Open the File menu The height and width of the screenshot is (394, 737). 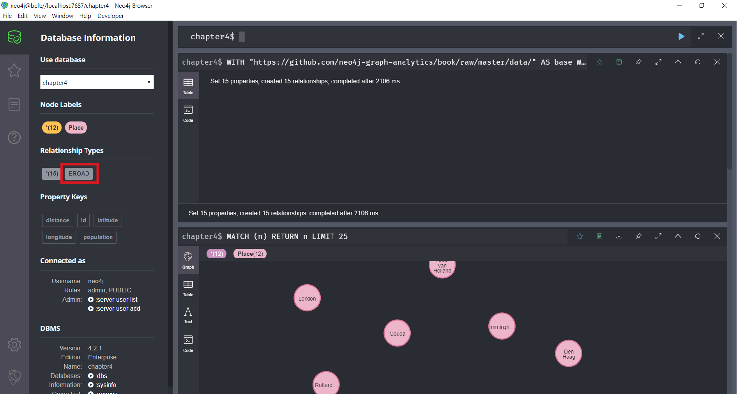click(7, 16)
